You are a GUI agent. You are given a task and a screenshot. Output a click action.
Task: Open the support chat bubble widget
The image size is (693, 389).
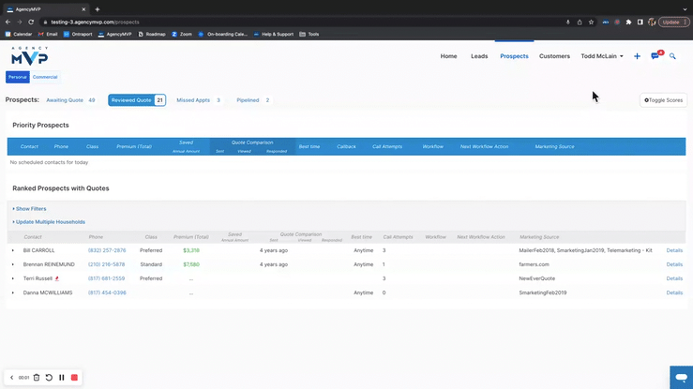click(x=681, y=376)
